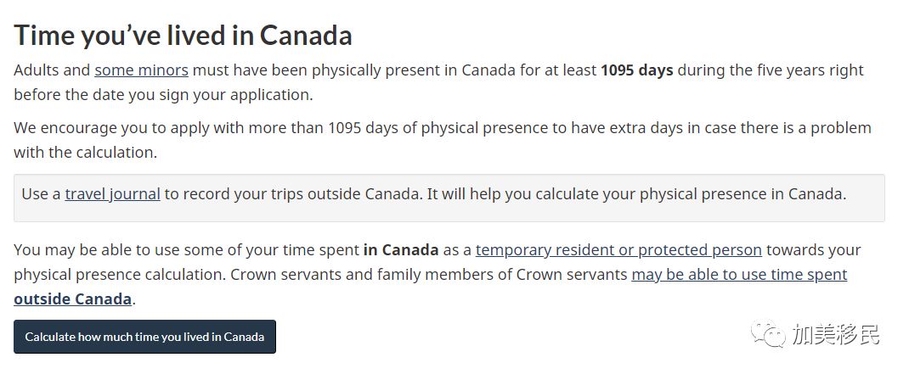This screenshot has height=374, width=909.
Task: Click the "some minors" link
Action: click(141, 70)
